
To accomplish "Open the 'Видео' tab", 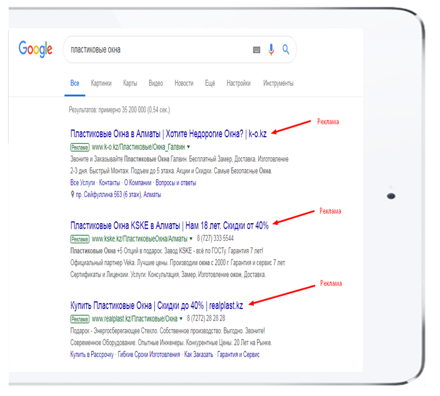I will pos(156,83).
